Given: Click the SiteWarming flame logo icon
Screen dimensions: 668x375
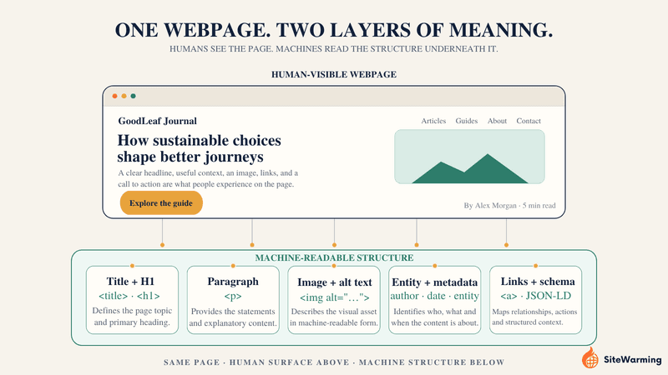Looking at the screenshot, I should click(x=590, y=357).
